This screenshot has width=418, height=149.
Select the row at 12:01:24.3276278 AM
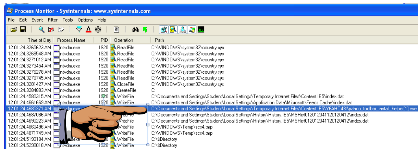pos(212,72)
